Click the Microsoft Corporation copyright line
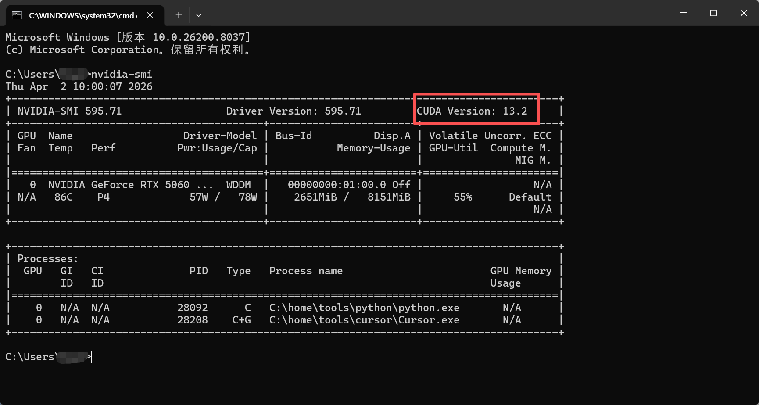759x405 pixels. pos(128,50)
